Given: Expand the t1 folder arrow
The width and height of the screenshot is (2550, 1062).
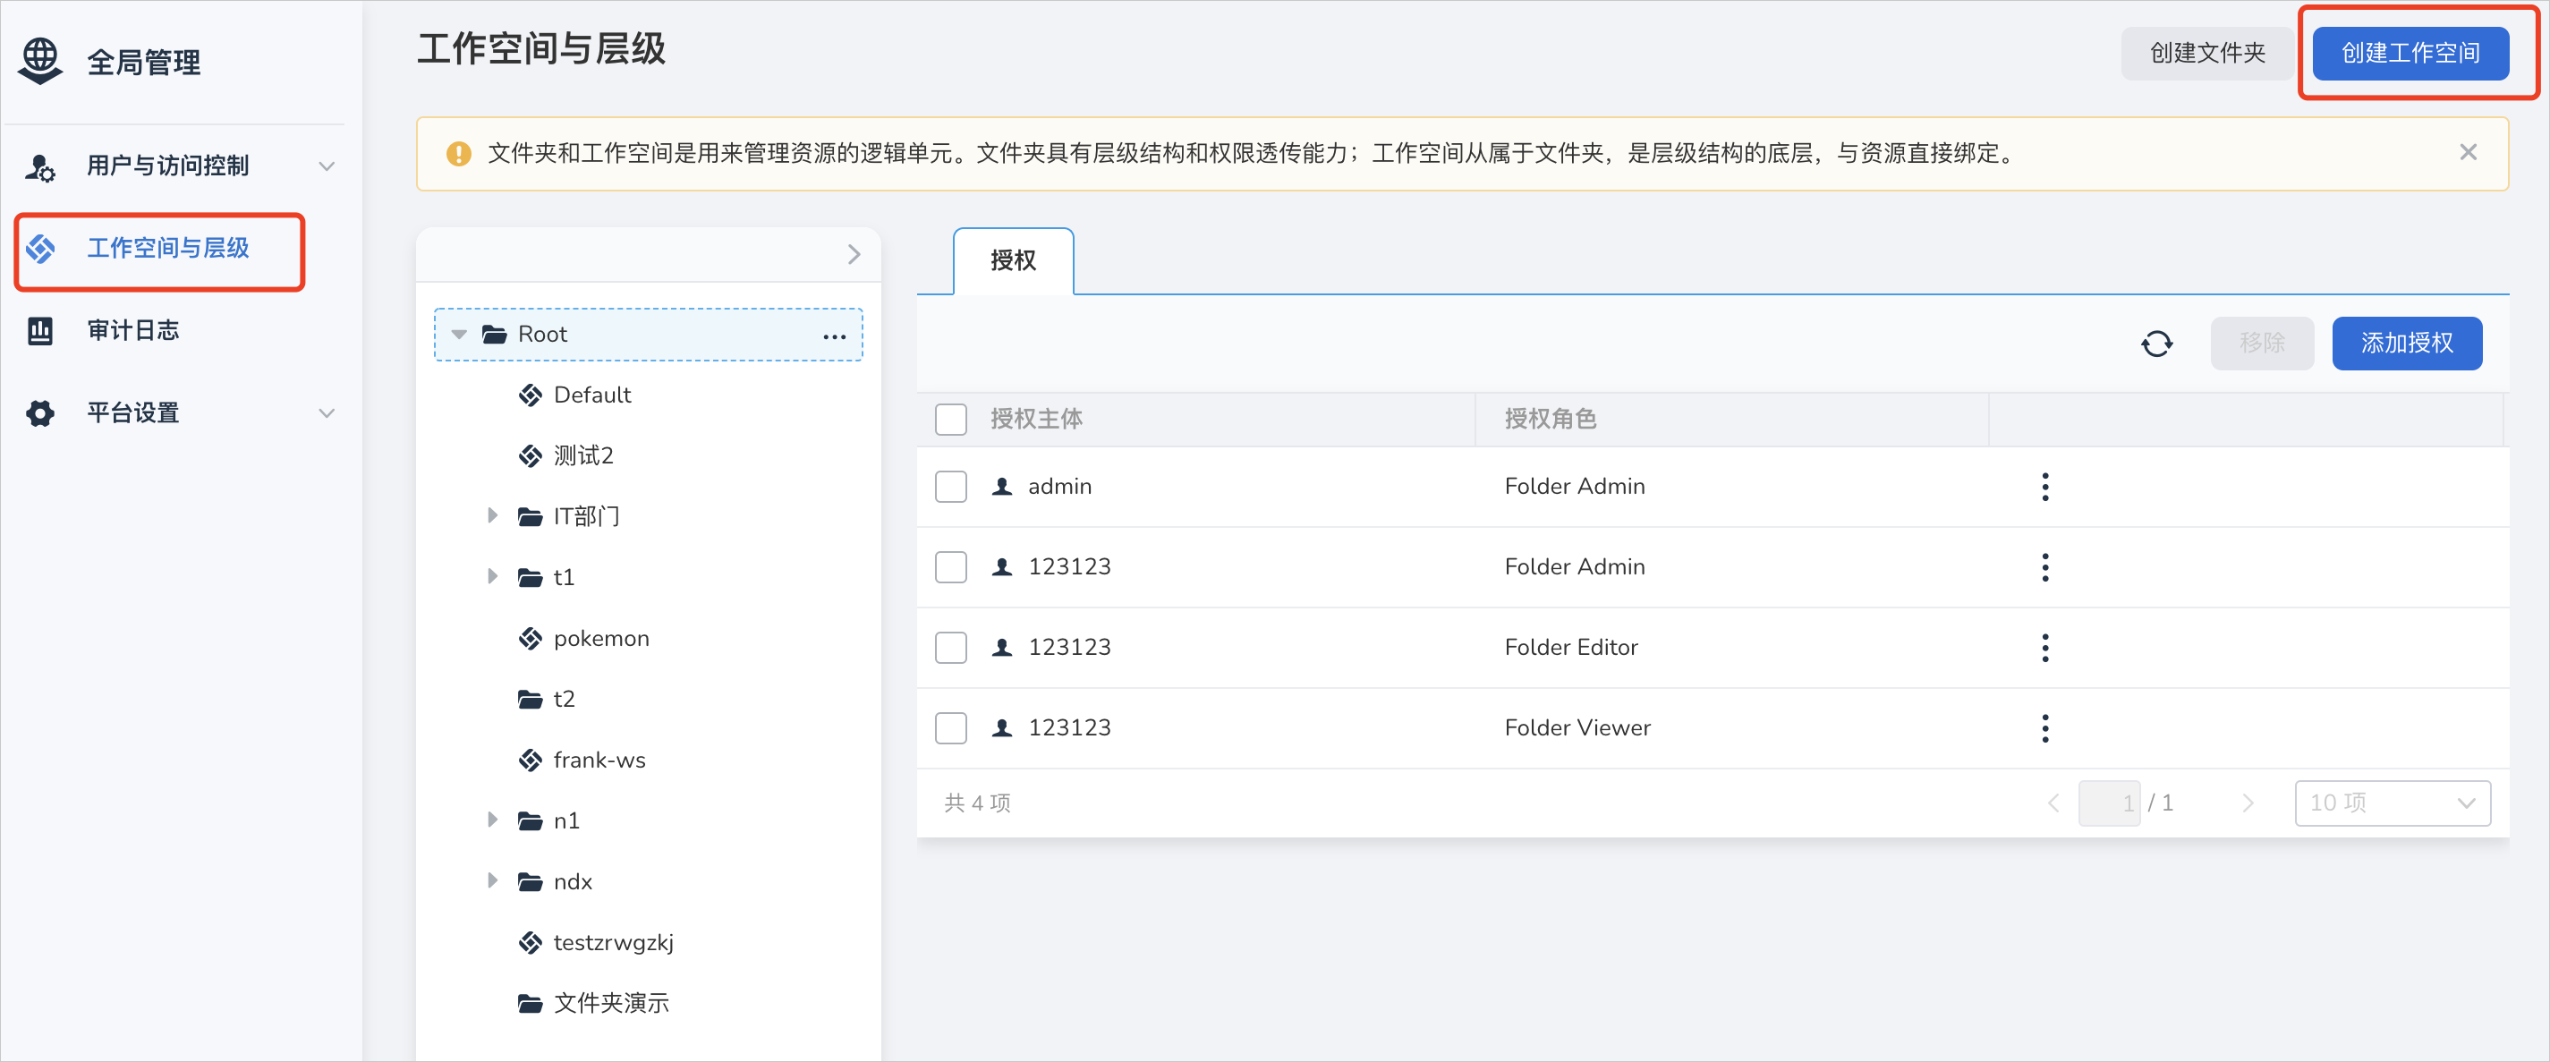Looking at the screenshot, I should point(492,577).
